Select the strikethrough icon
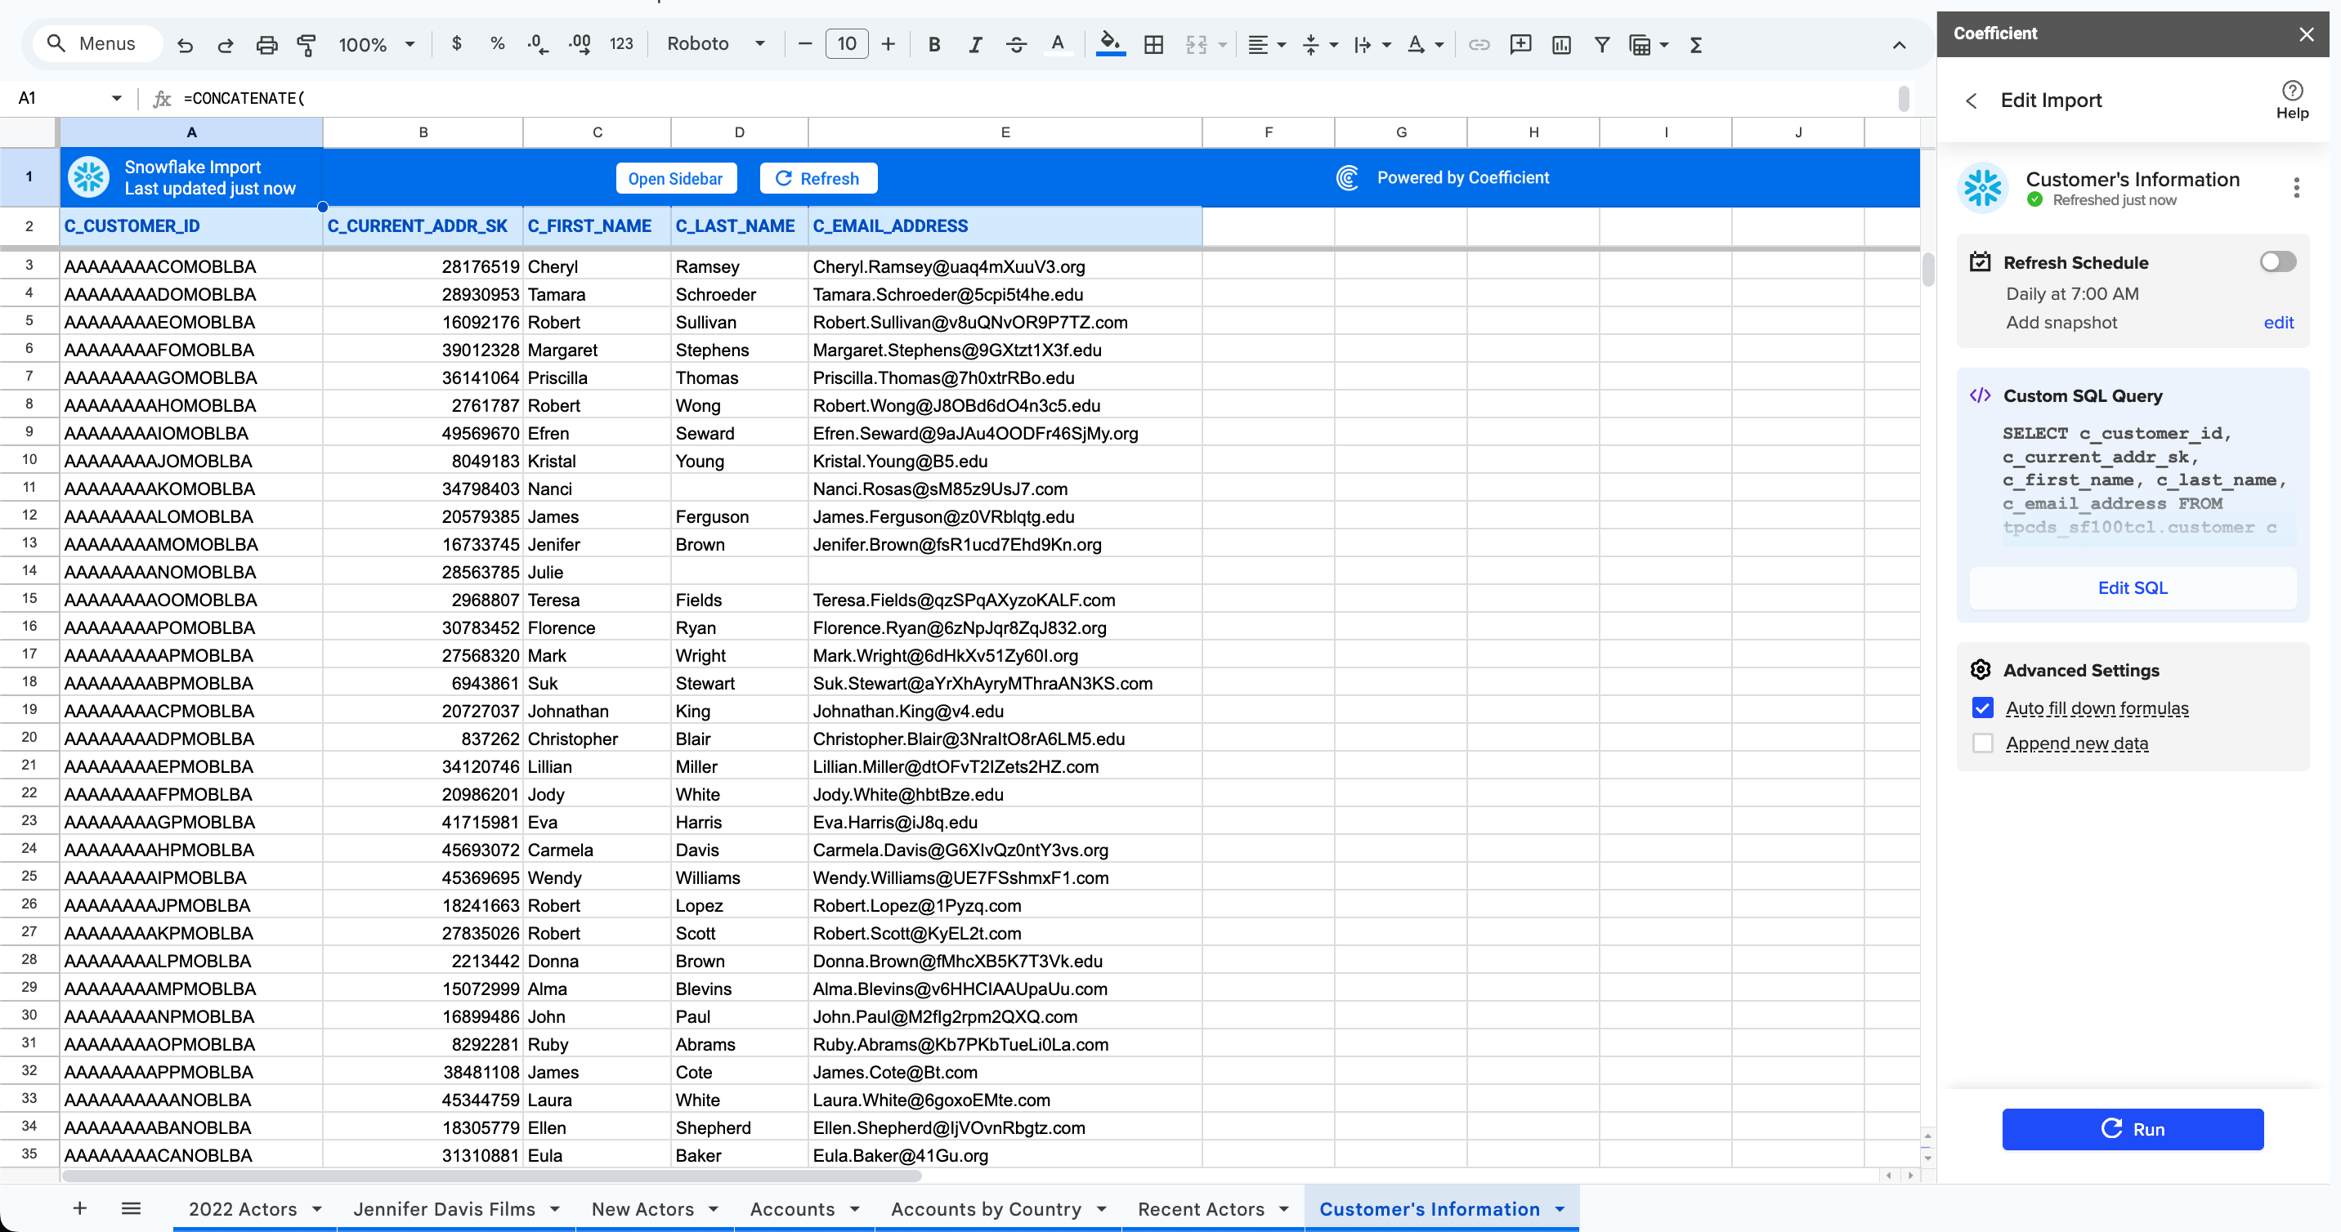This screenshot has height=1232, width=2341. click(1016, 43)
